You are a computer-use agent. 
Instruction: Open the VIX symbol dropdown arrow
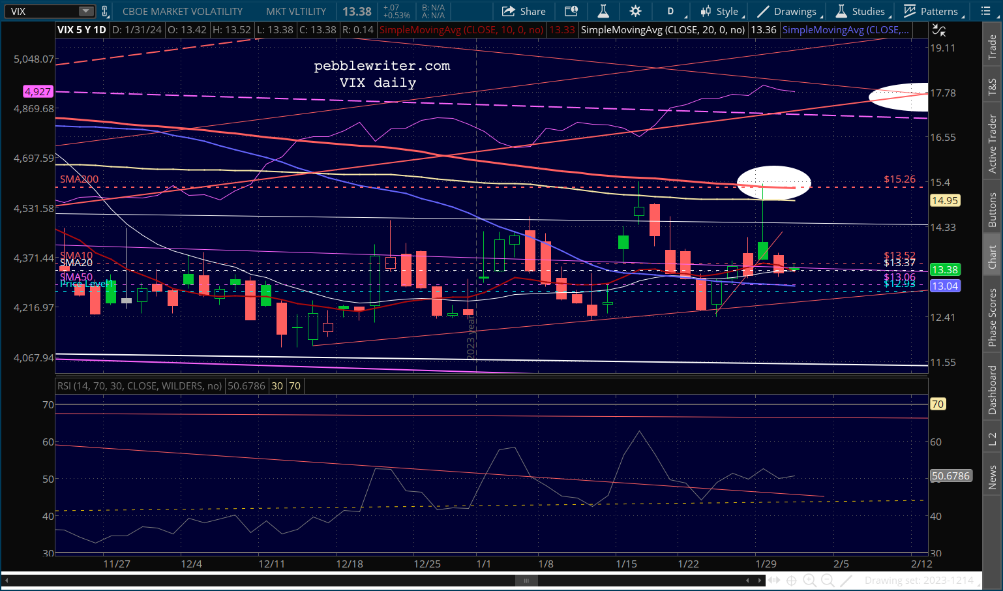click(86, 11)
